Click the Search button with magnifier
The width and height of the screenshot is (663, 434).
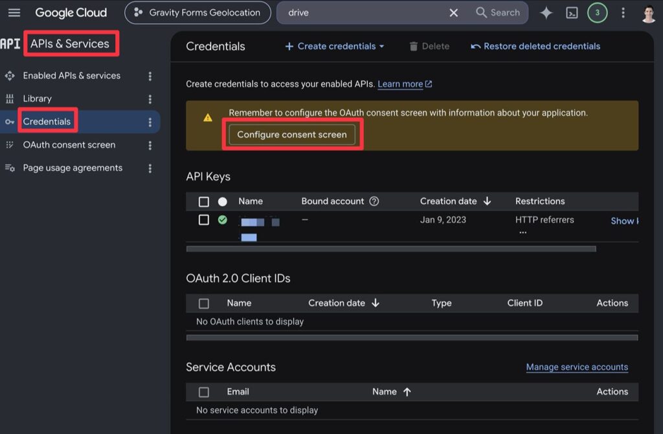coord(498,13)
